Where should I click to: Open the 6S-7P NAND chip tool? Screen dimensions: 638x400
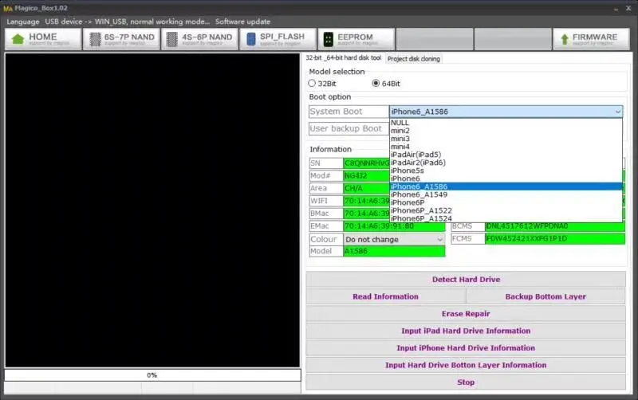(121, 39)
